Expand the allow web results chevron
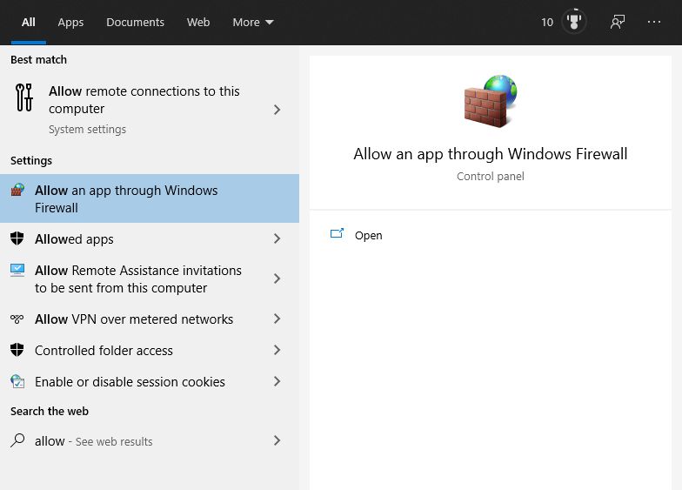This screenshot has height=490, width=682. [x=277, y=440]
